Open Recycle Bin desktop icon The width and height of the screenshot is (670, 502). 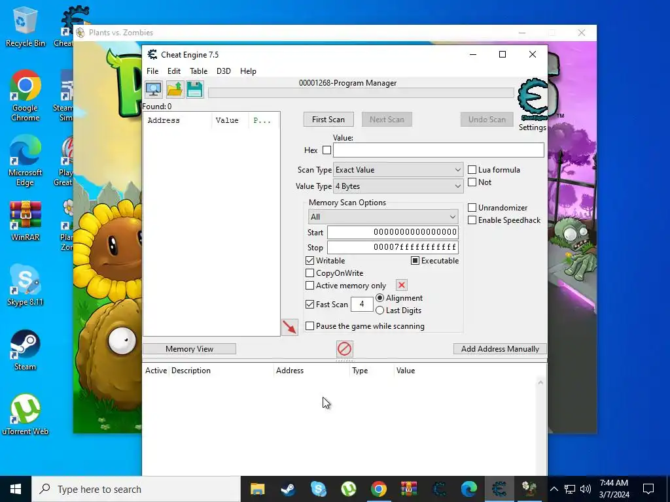click(x=26, y=27)
